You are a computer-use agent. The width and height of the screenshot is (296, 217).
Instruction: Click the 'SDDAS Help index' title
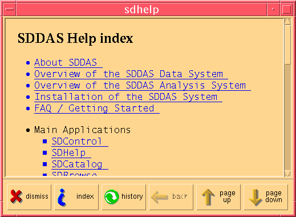tap(75, 38)
